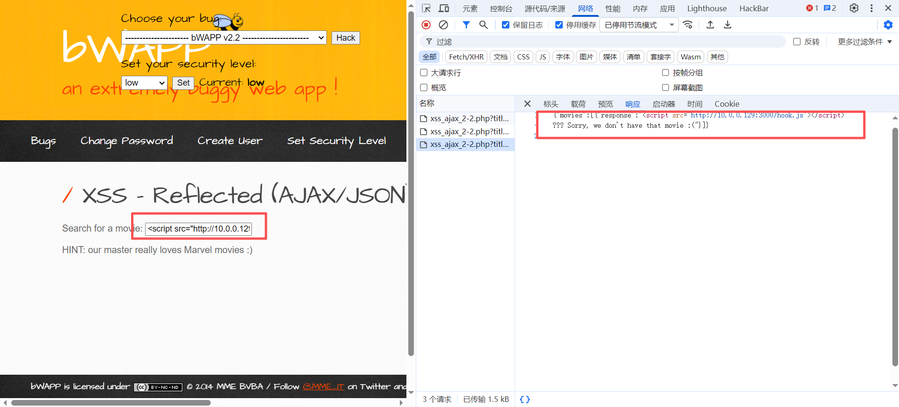The height and width of the screenshot is (407, 899).
Task: Focus the 过滤 network filter field
Action: (602, 42)
